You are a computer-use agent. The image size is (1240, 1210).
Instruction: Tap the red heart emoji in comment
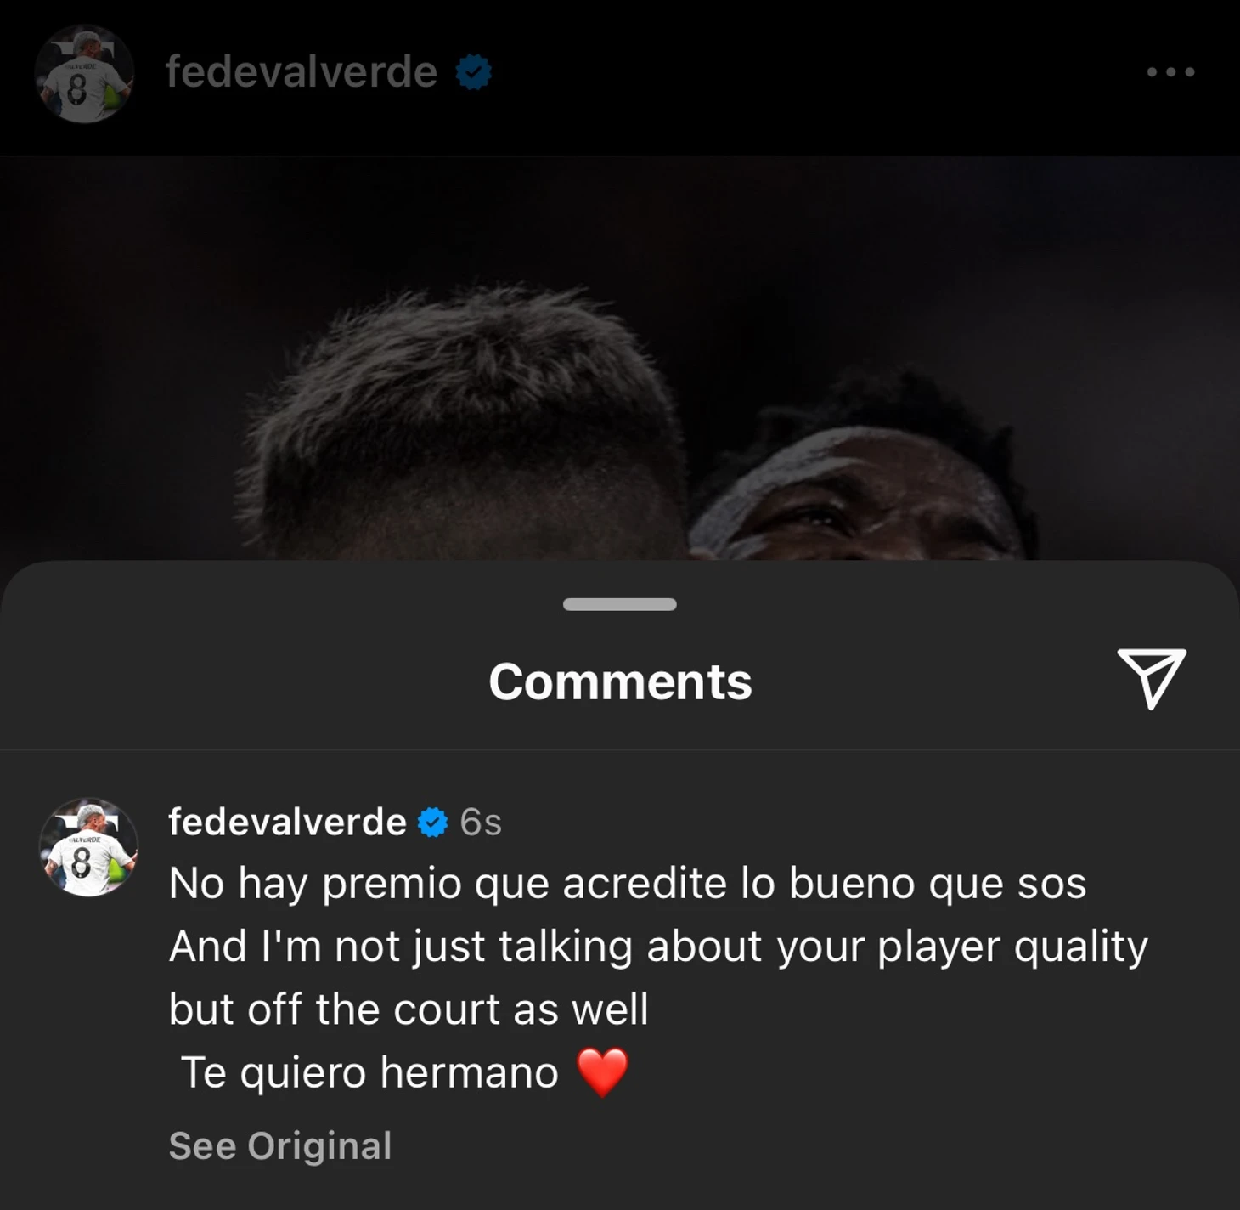[x=602, y=1072]
